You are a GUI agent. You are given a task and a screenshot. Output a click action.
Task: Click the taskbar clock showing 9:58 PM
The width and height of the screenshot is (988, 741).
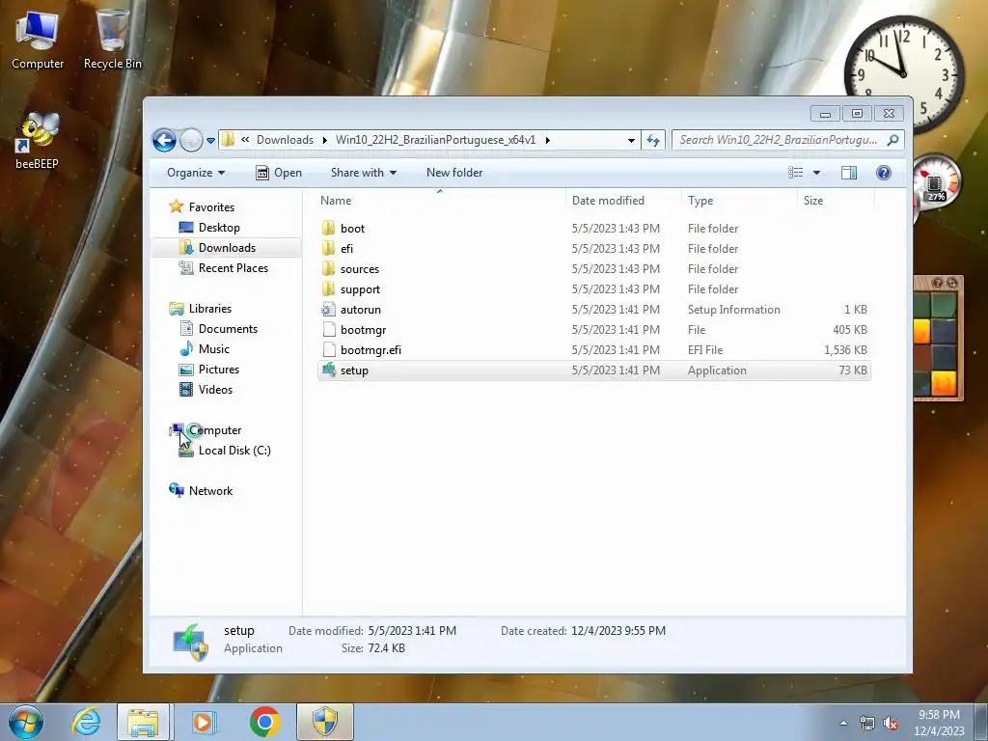939,723
